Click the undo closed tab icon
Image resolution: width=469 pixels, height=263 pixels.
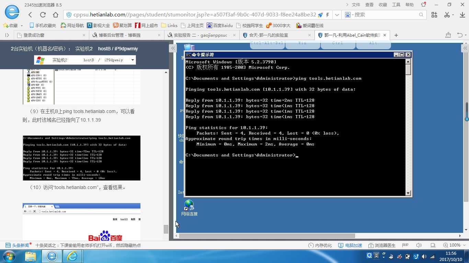[460, 35]
